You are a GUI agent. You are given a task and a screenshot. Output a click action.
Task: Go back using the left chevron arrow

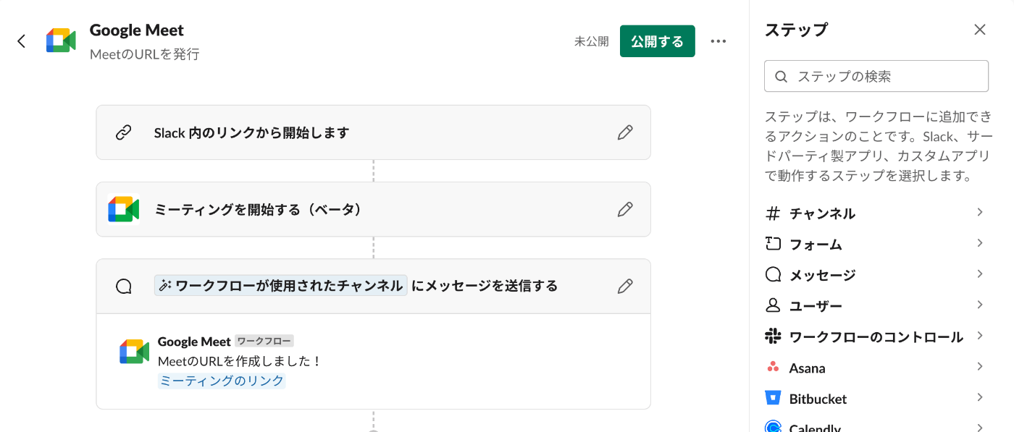tap(21, 41)
